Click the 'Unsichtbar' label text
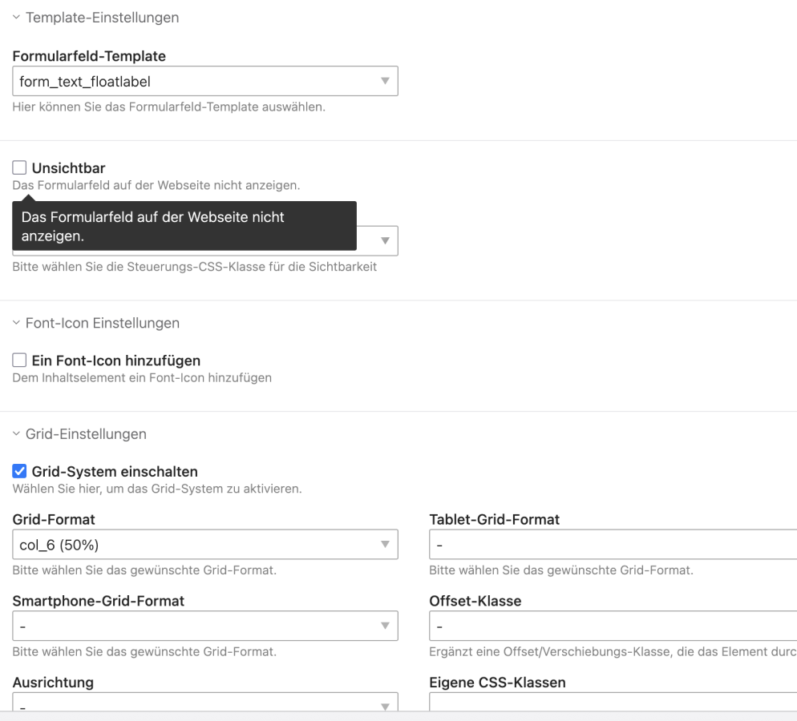Image resolution: width=797 pixels, height=721 pixels. (x=68, y=168)
